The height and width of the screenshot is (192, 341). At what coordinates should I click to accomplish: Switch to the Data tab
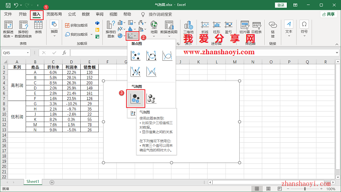pos(86,15)
